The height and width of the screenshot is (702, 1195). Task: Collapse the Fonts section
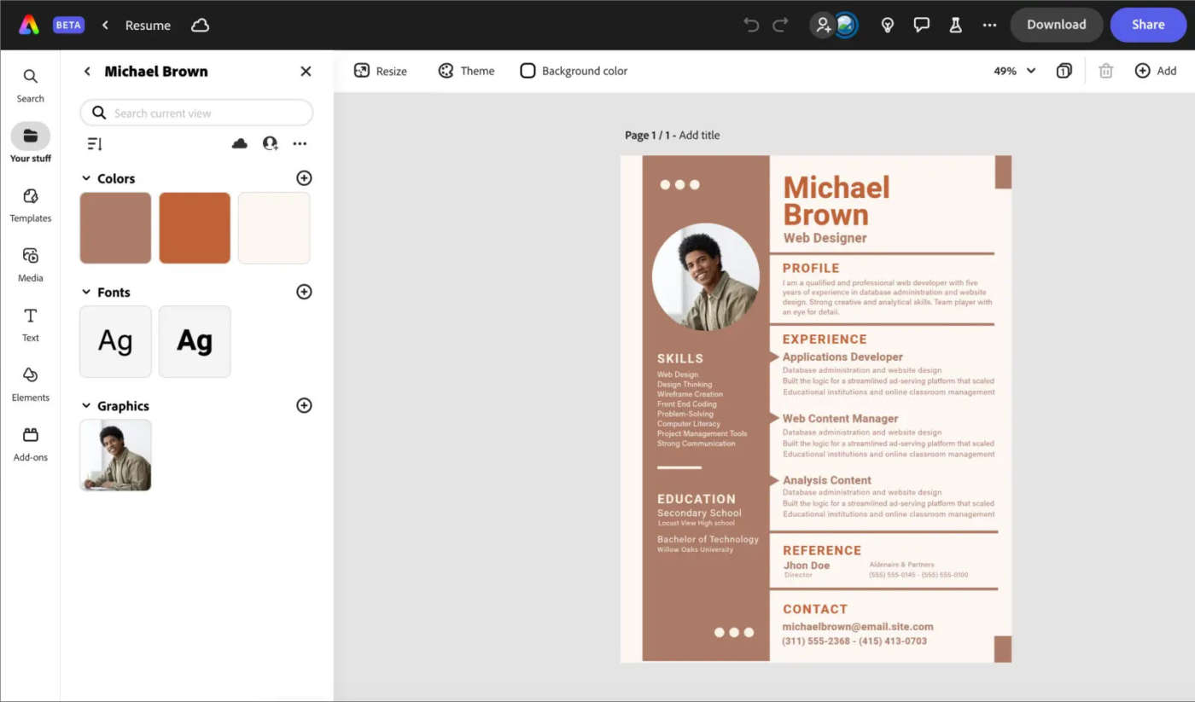[86, 292]
